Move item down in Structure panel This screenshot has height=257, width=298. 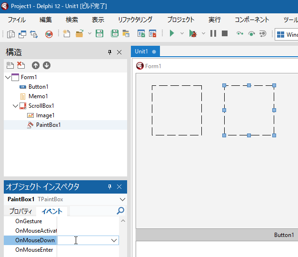click(x=47, y=65)
